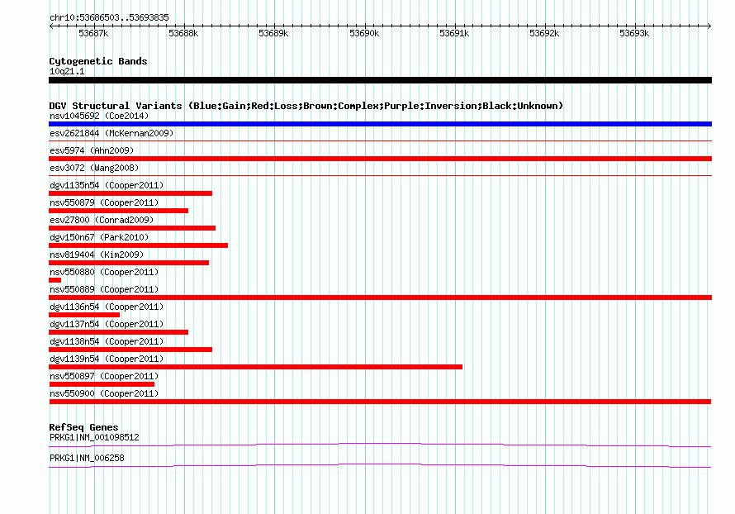Click the 53689k ruler tick label
The height and width of the screenshot is (514, 735).
273,33
